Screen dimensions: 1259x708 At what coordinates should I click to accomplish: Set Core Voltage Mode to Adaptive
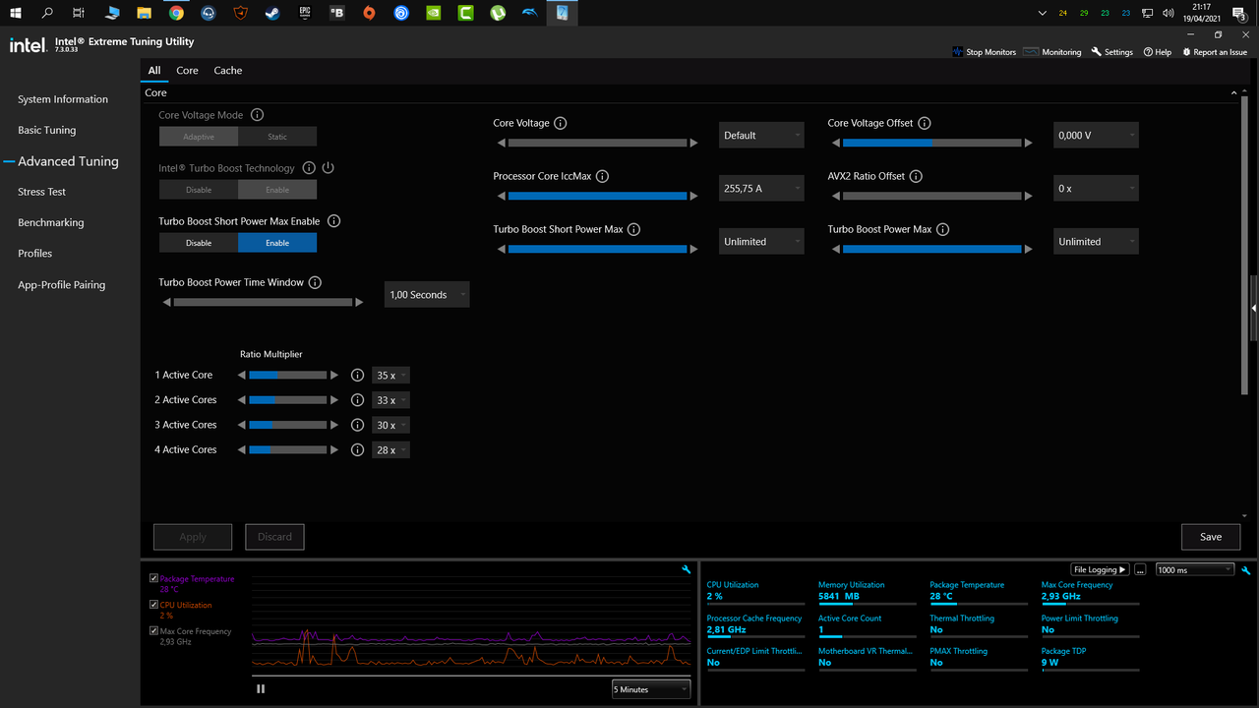[x=199, y=137]
